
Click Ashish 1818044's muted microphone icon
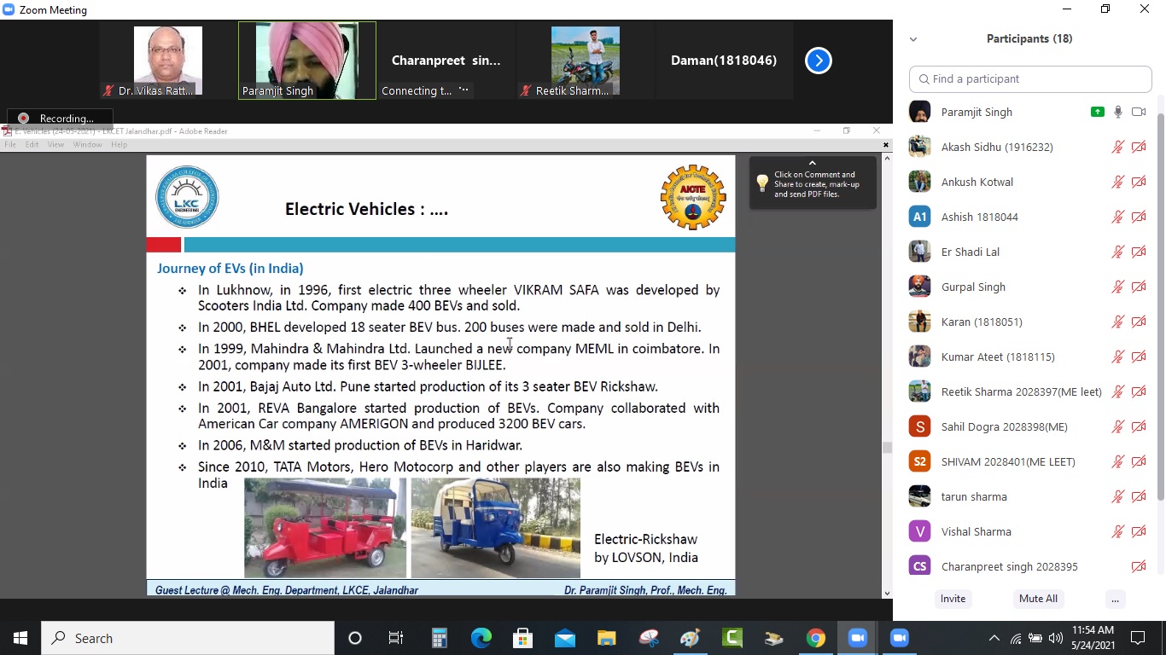coord(1117,217)
